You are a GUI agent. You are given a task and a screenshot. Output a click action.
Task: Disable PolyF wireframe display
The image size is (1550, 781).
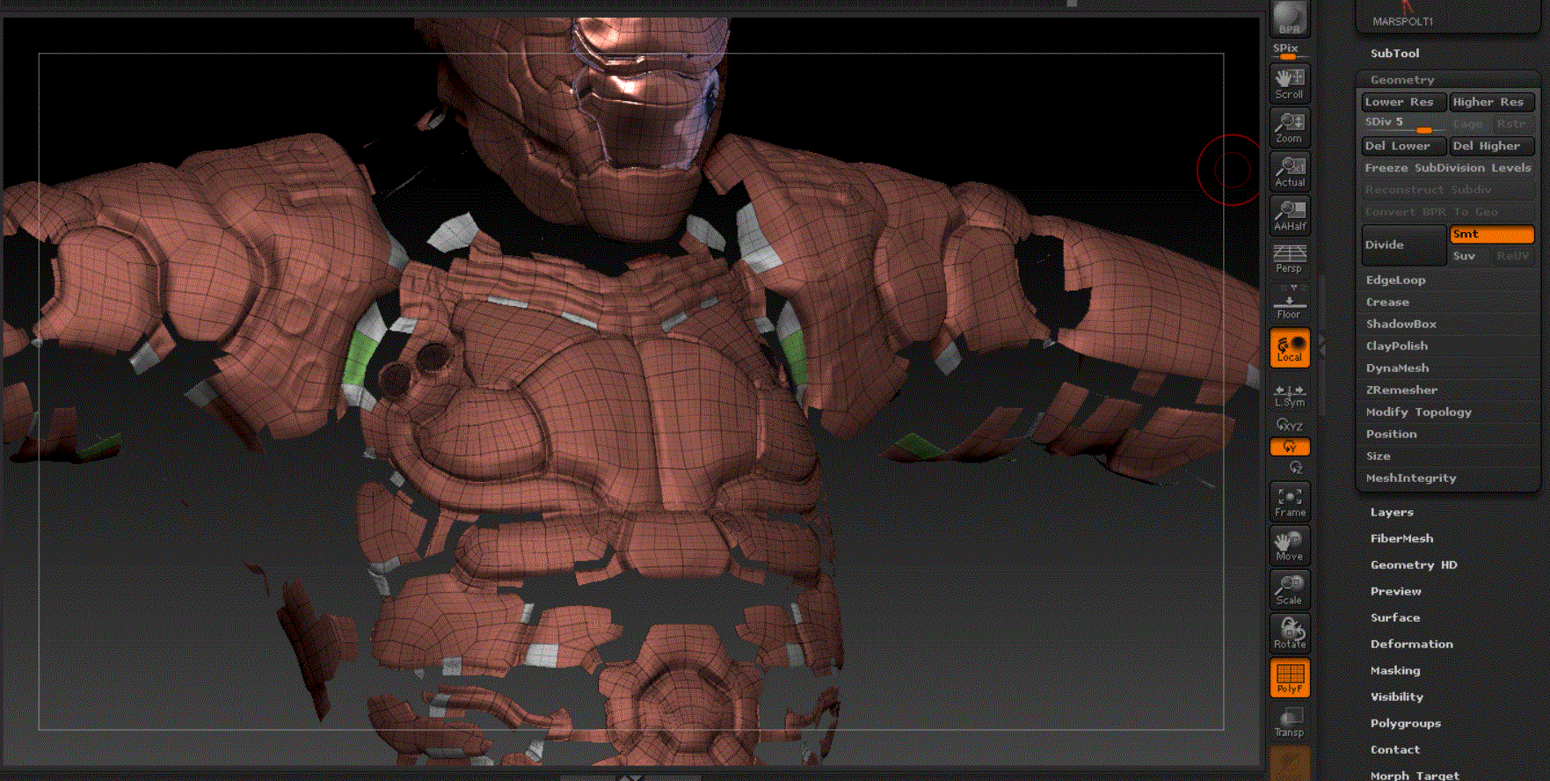(1290, 677)
